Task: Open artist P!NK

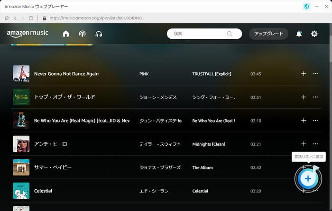Action: 144,74
